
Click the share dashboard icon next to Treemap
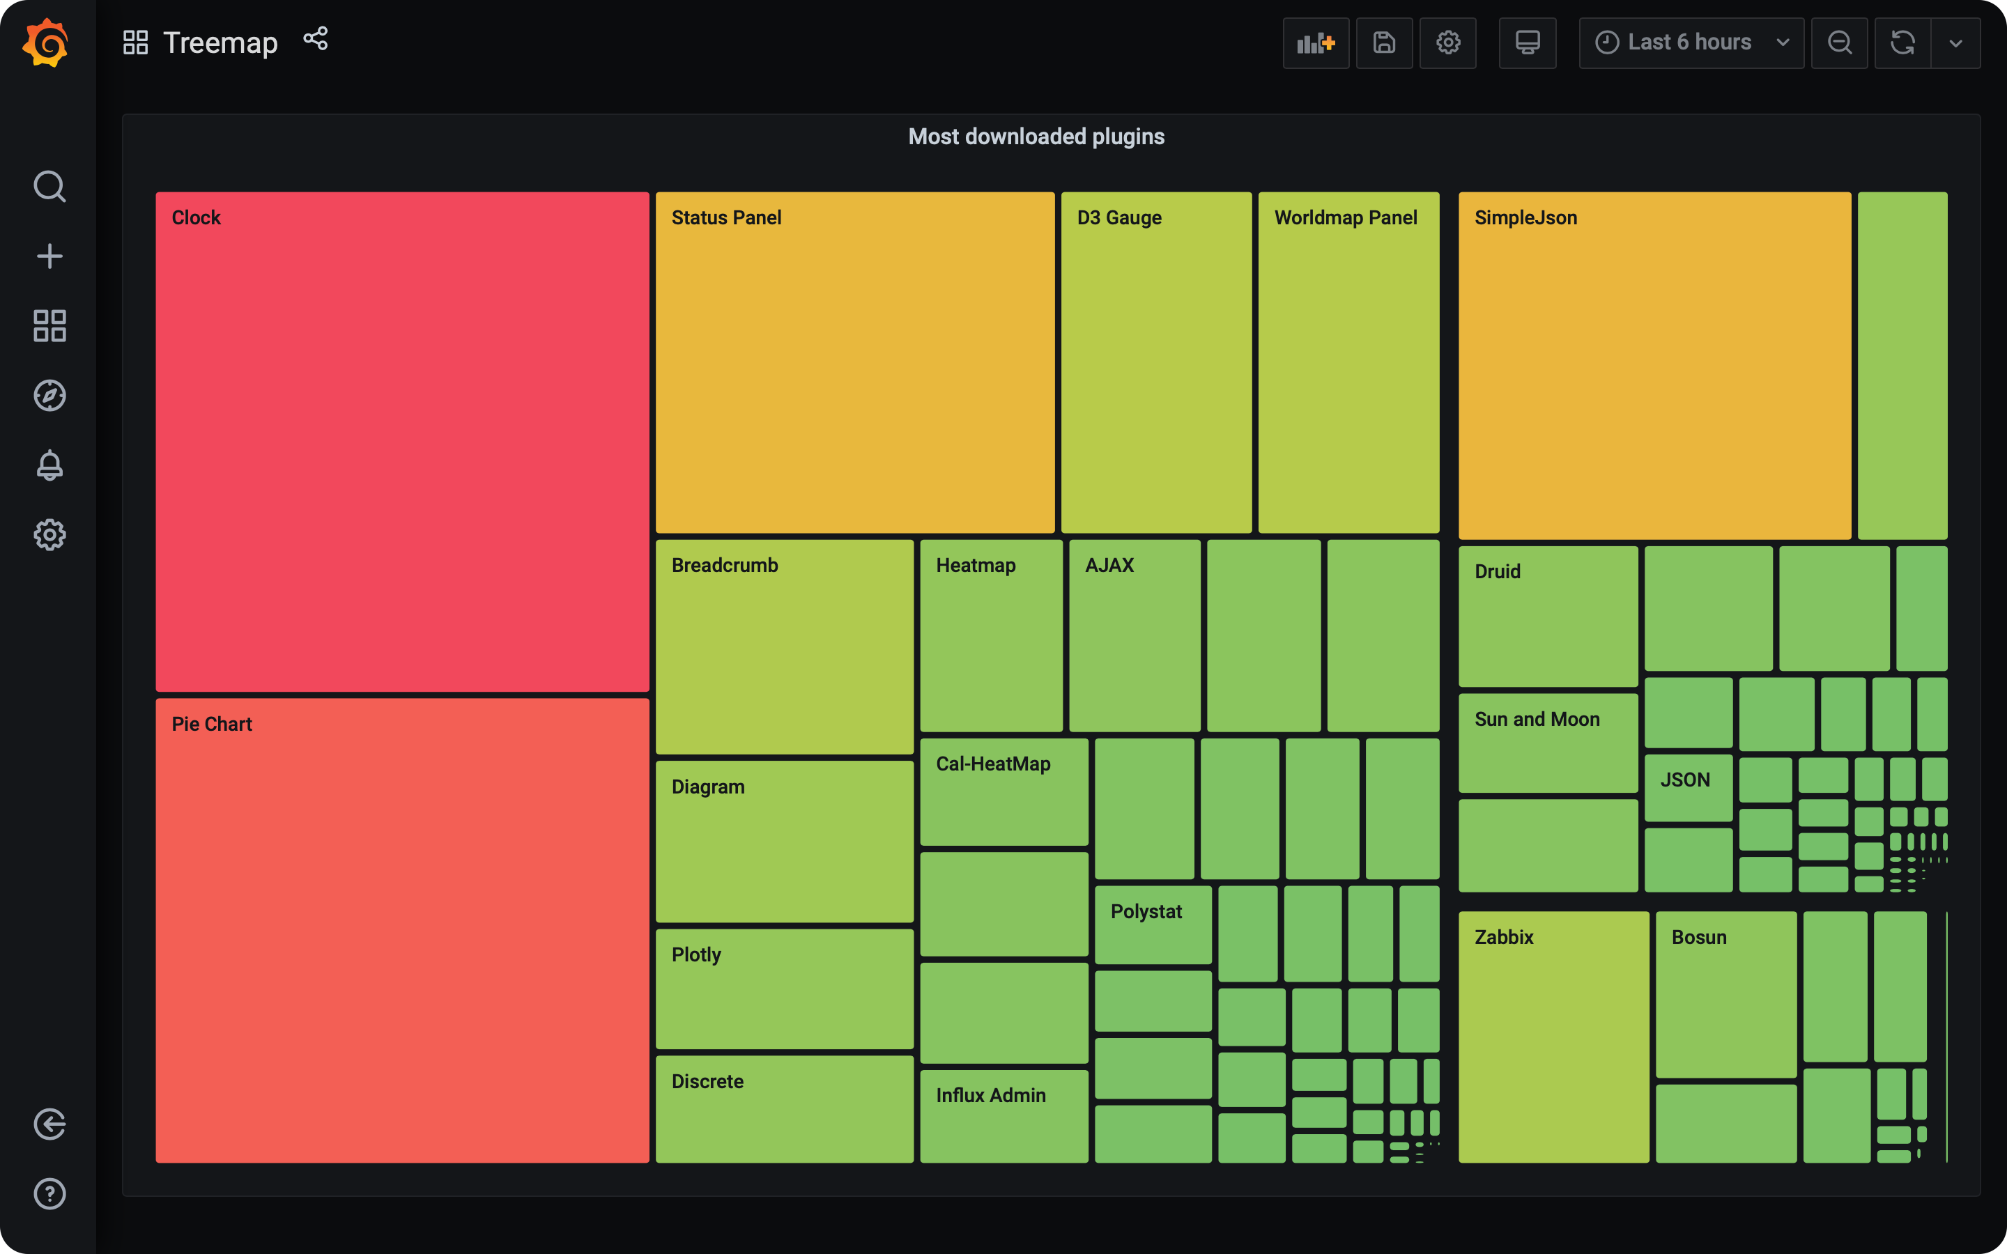pyautogui.click(x=315, y=39)
